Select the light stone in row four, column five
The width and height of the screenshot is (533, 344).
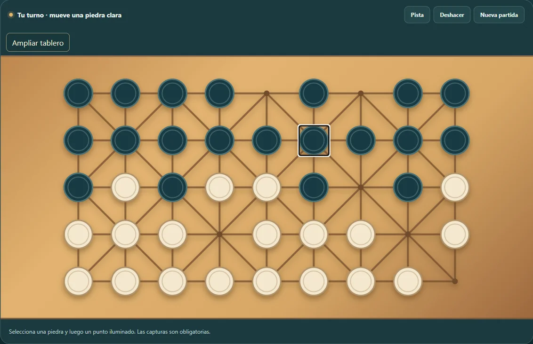point(266,235)
